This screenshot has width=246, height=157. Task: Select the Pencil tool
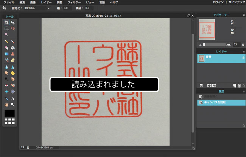pos(6,42)
